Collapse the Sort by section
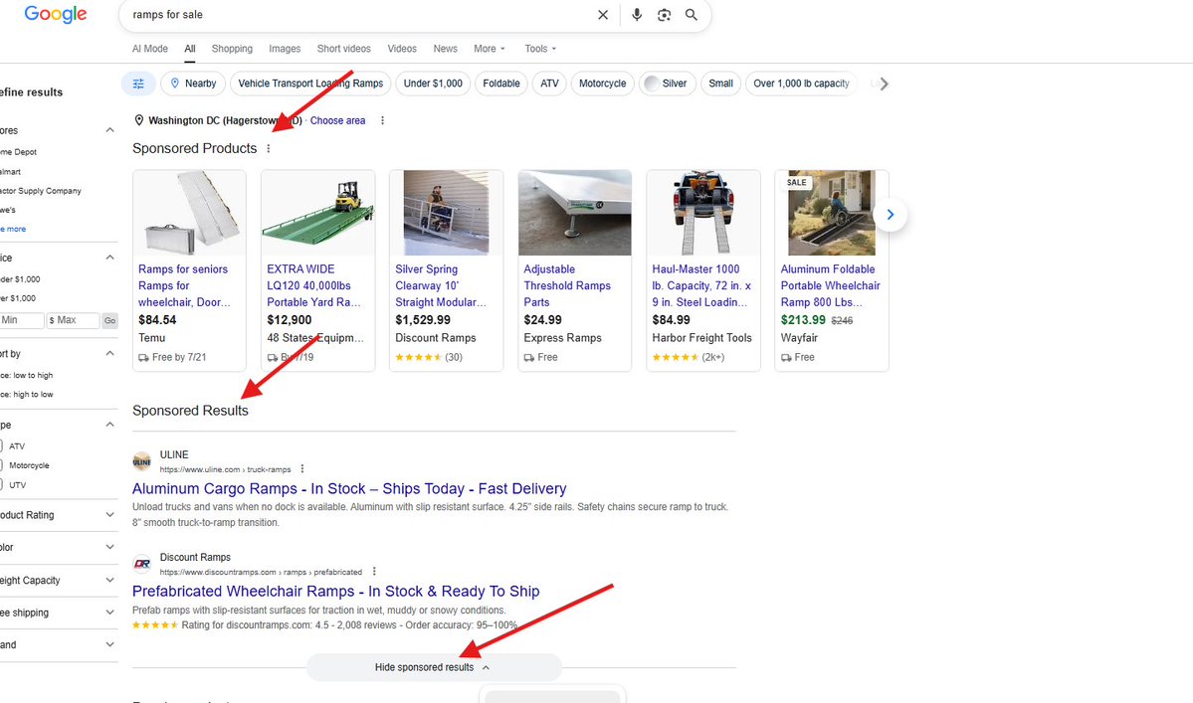 coord(109,353)
